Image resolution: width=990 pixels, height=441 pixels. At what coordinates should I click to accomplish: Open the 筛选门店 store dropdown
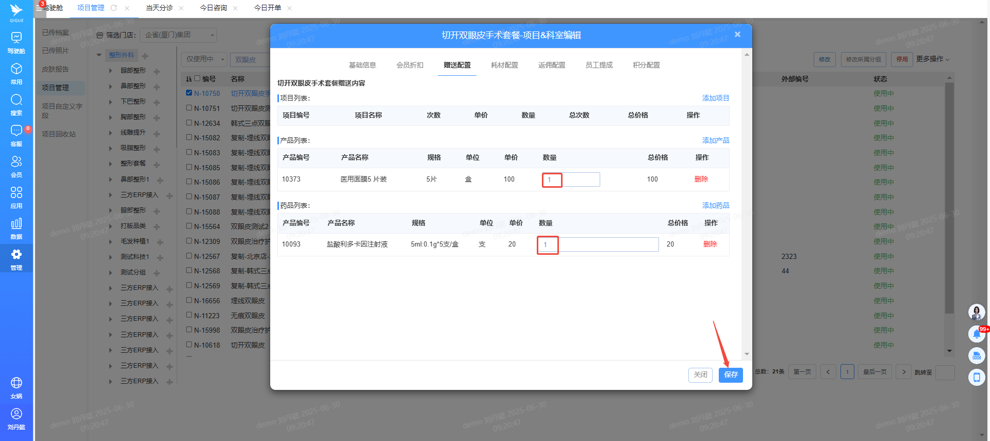(x=178, y=35)
